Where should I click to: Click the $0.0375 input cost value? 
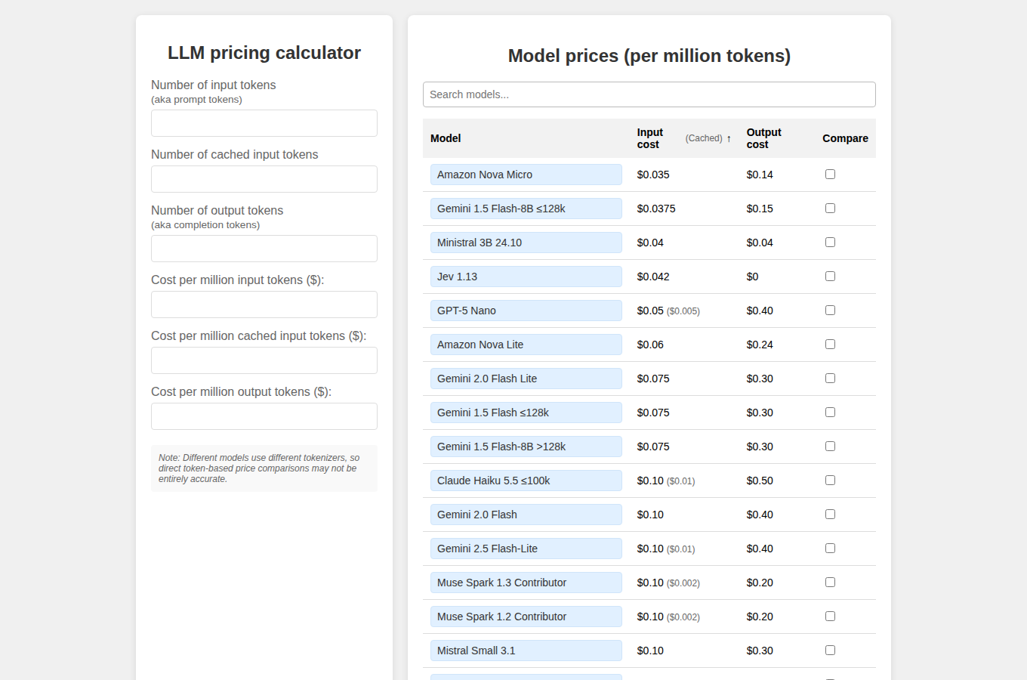(x=656, y=209)
